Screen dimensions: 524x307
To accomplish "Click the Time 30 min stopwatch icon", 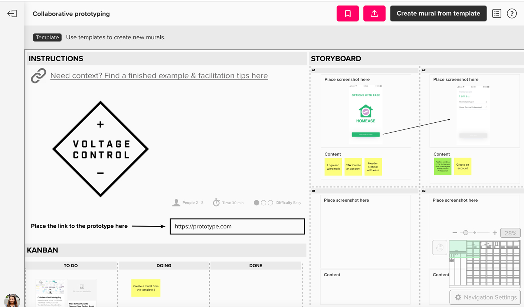I will [x=216, y=202].
